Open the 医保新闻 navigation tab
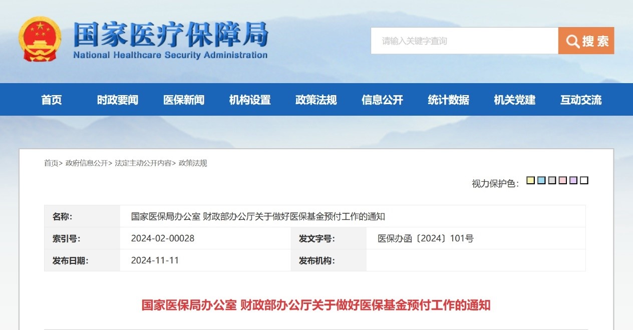 [184, 100]
